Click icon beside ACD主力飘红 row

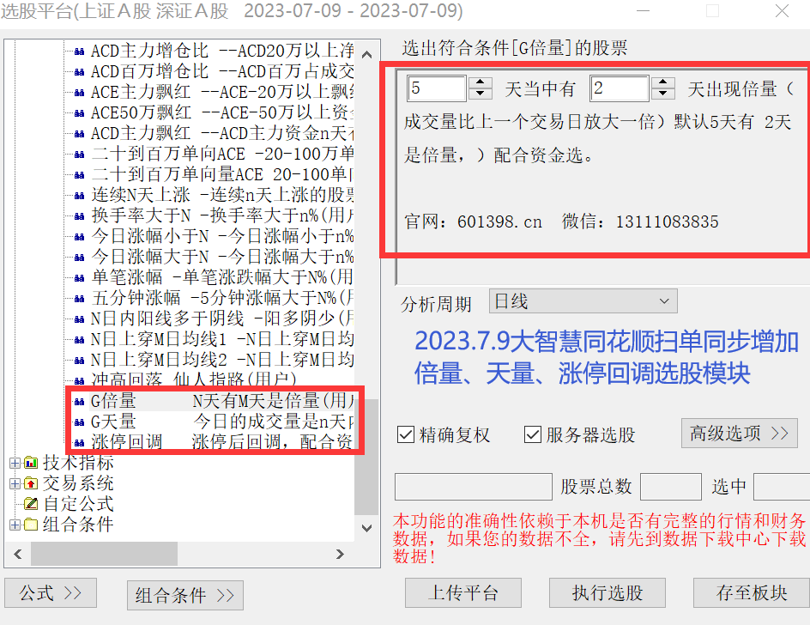[80, 134]
